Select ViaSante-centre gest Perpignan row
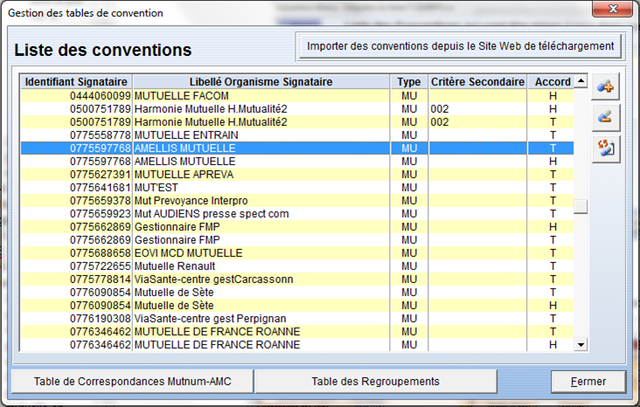This screenshot has height=407, width=640. tap(297, 319)
